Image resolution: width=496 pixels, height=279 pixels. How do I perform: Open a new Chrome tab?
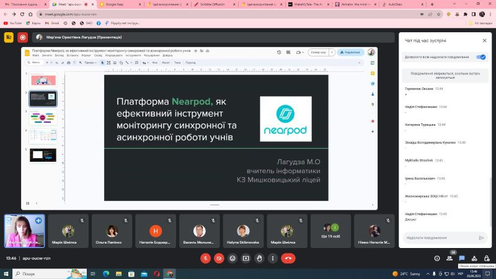(432, 4)
